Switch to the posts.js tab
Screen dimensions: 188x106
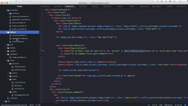coord(95,6)
